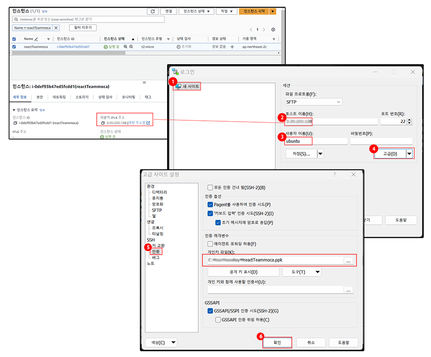
Task: Click the horizontal scrollbar of the instances table
Action: click(x=68, y=53)
